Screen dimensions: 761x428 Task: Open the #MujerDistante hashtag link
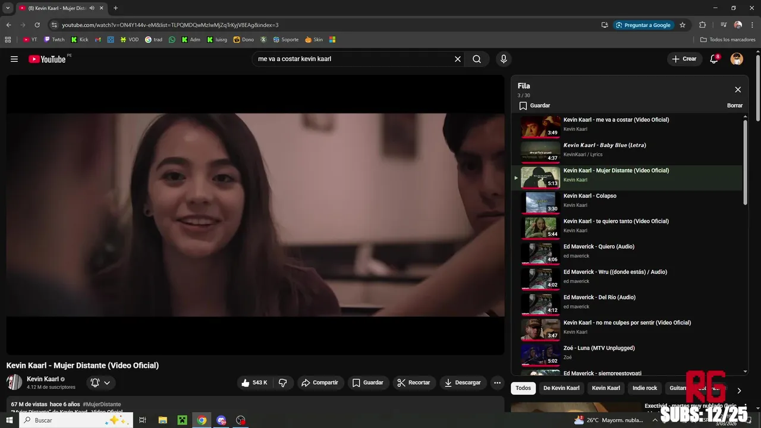click(x=102, y=404)
